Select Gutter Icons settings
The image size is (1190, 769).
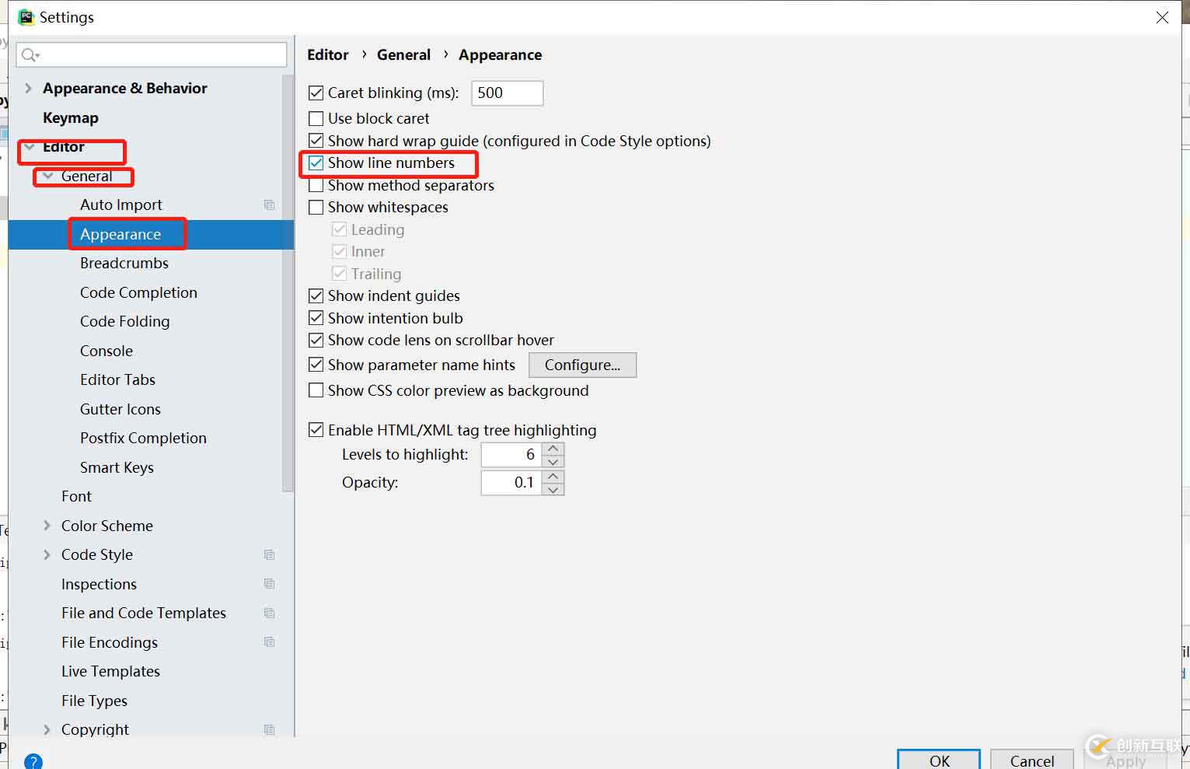point(120,409)
